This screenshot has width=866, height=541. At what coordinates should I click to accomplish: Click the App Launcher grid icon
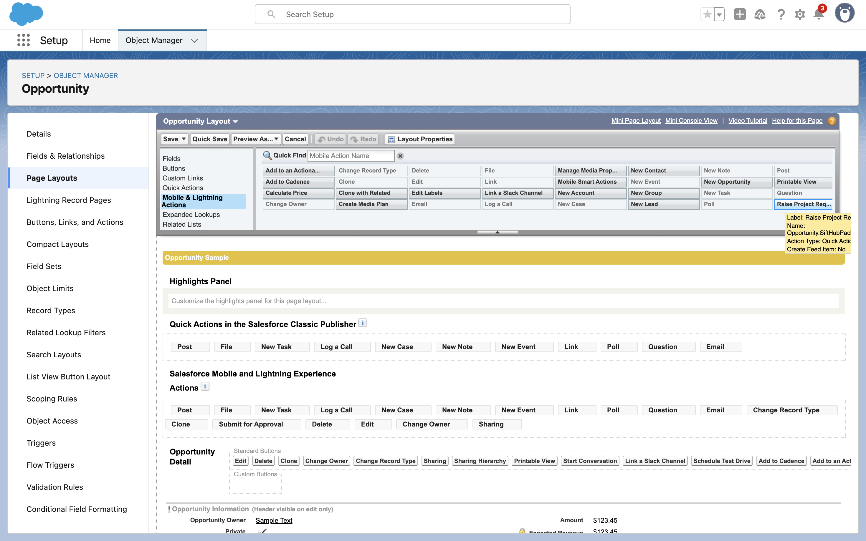tap(23, 40)
